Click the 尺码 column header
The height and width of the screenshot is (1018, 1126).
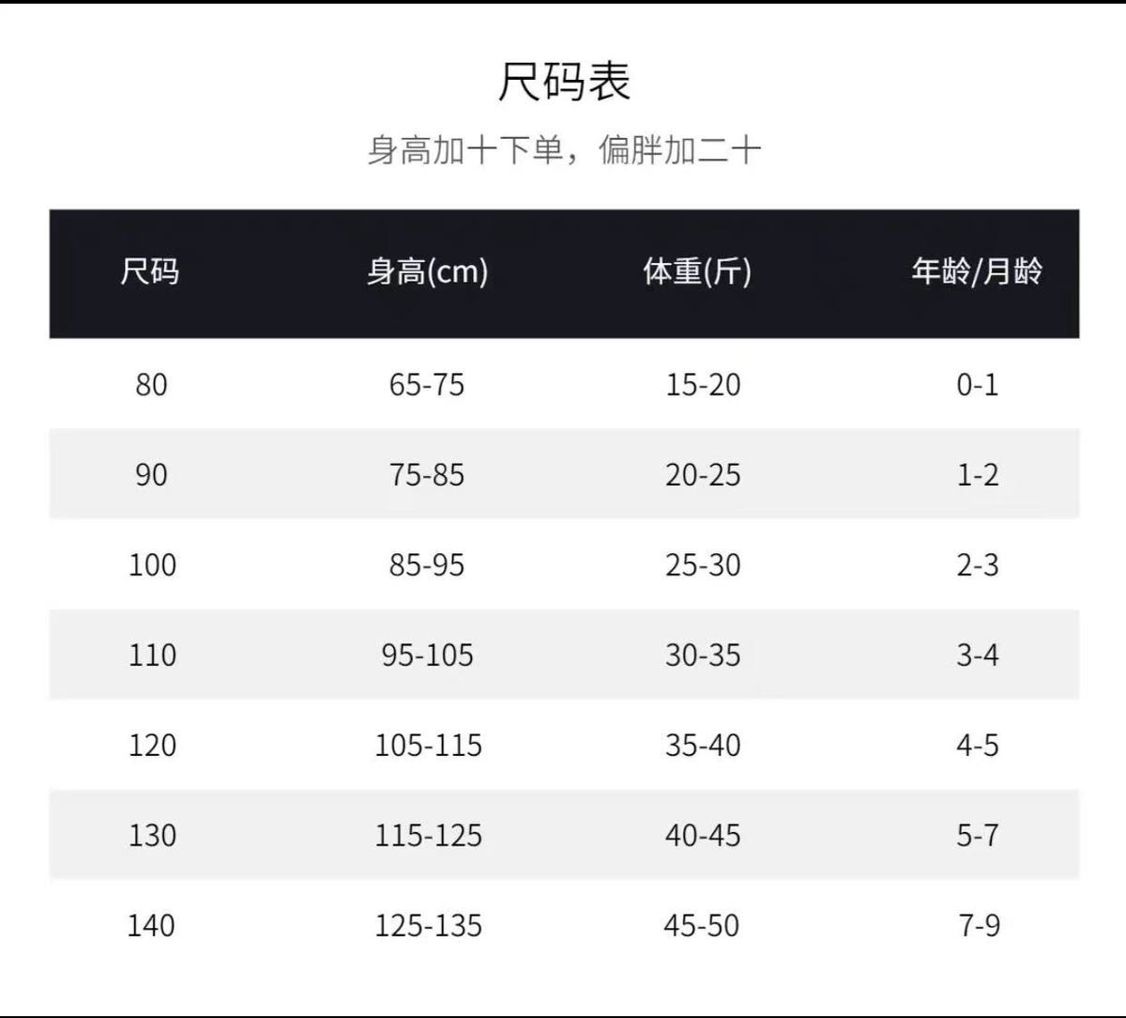pos(150,272)
